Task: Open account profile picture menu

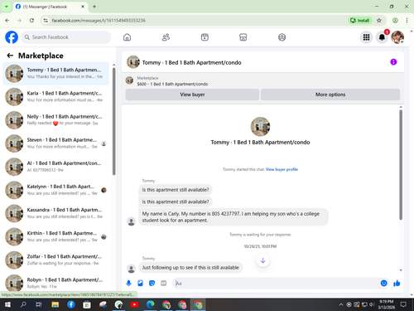Action: [x=397, y=37]
